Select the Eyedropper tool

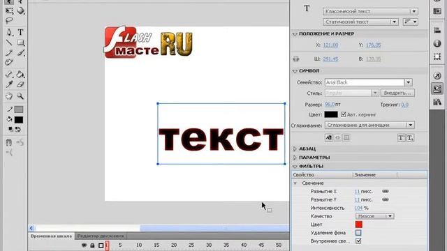coord(9,84)
